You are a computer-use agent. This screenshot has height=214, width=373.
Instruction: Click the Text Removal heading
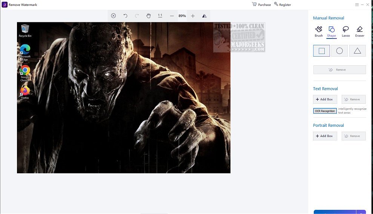tap(325, 89)
